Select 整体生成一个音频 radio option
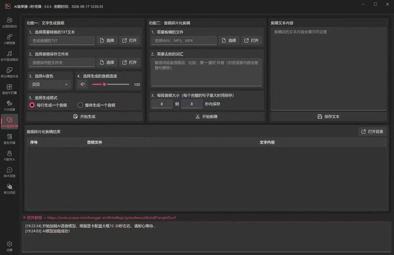This screenshot has width=394, height=255. (x=97, y=105)
